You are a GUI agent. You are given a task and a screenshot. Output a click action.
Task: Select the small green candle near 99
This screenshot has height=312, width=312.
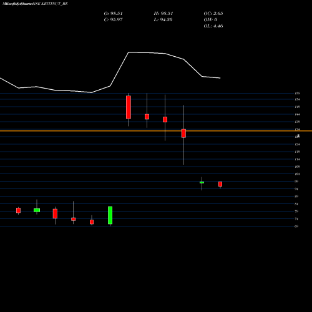[x=202, y=182]
